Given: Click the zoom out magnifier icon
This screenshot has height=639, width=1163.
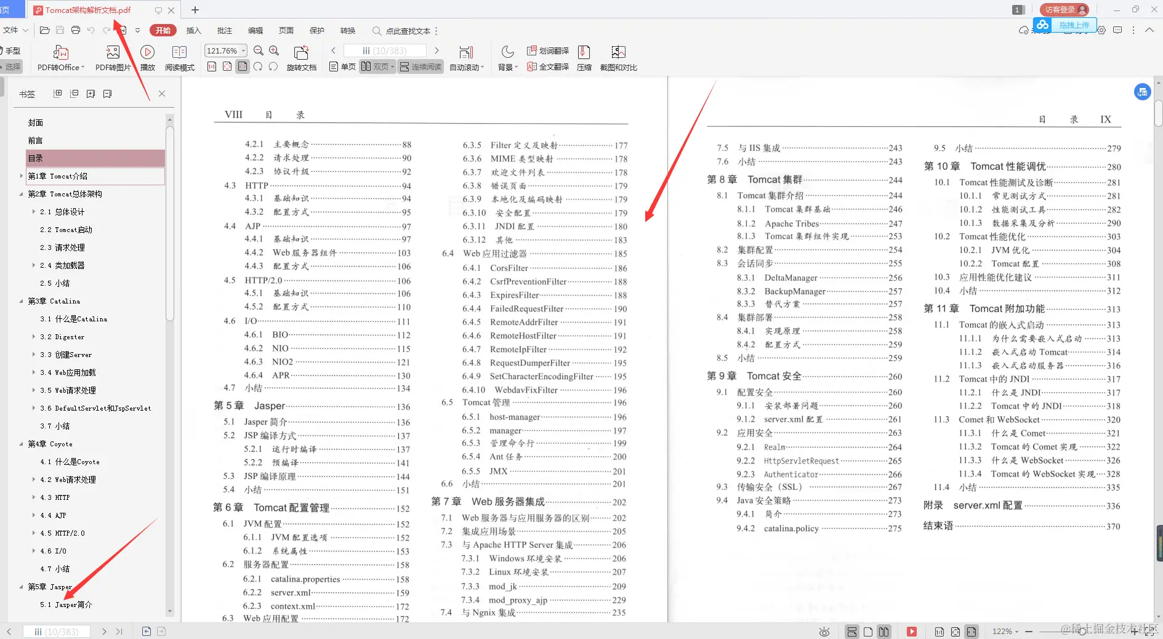Looking at the screenshot, I should [259, 50].
